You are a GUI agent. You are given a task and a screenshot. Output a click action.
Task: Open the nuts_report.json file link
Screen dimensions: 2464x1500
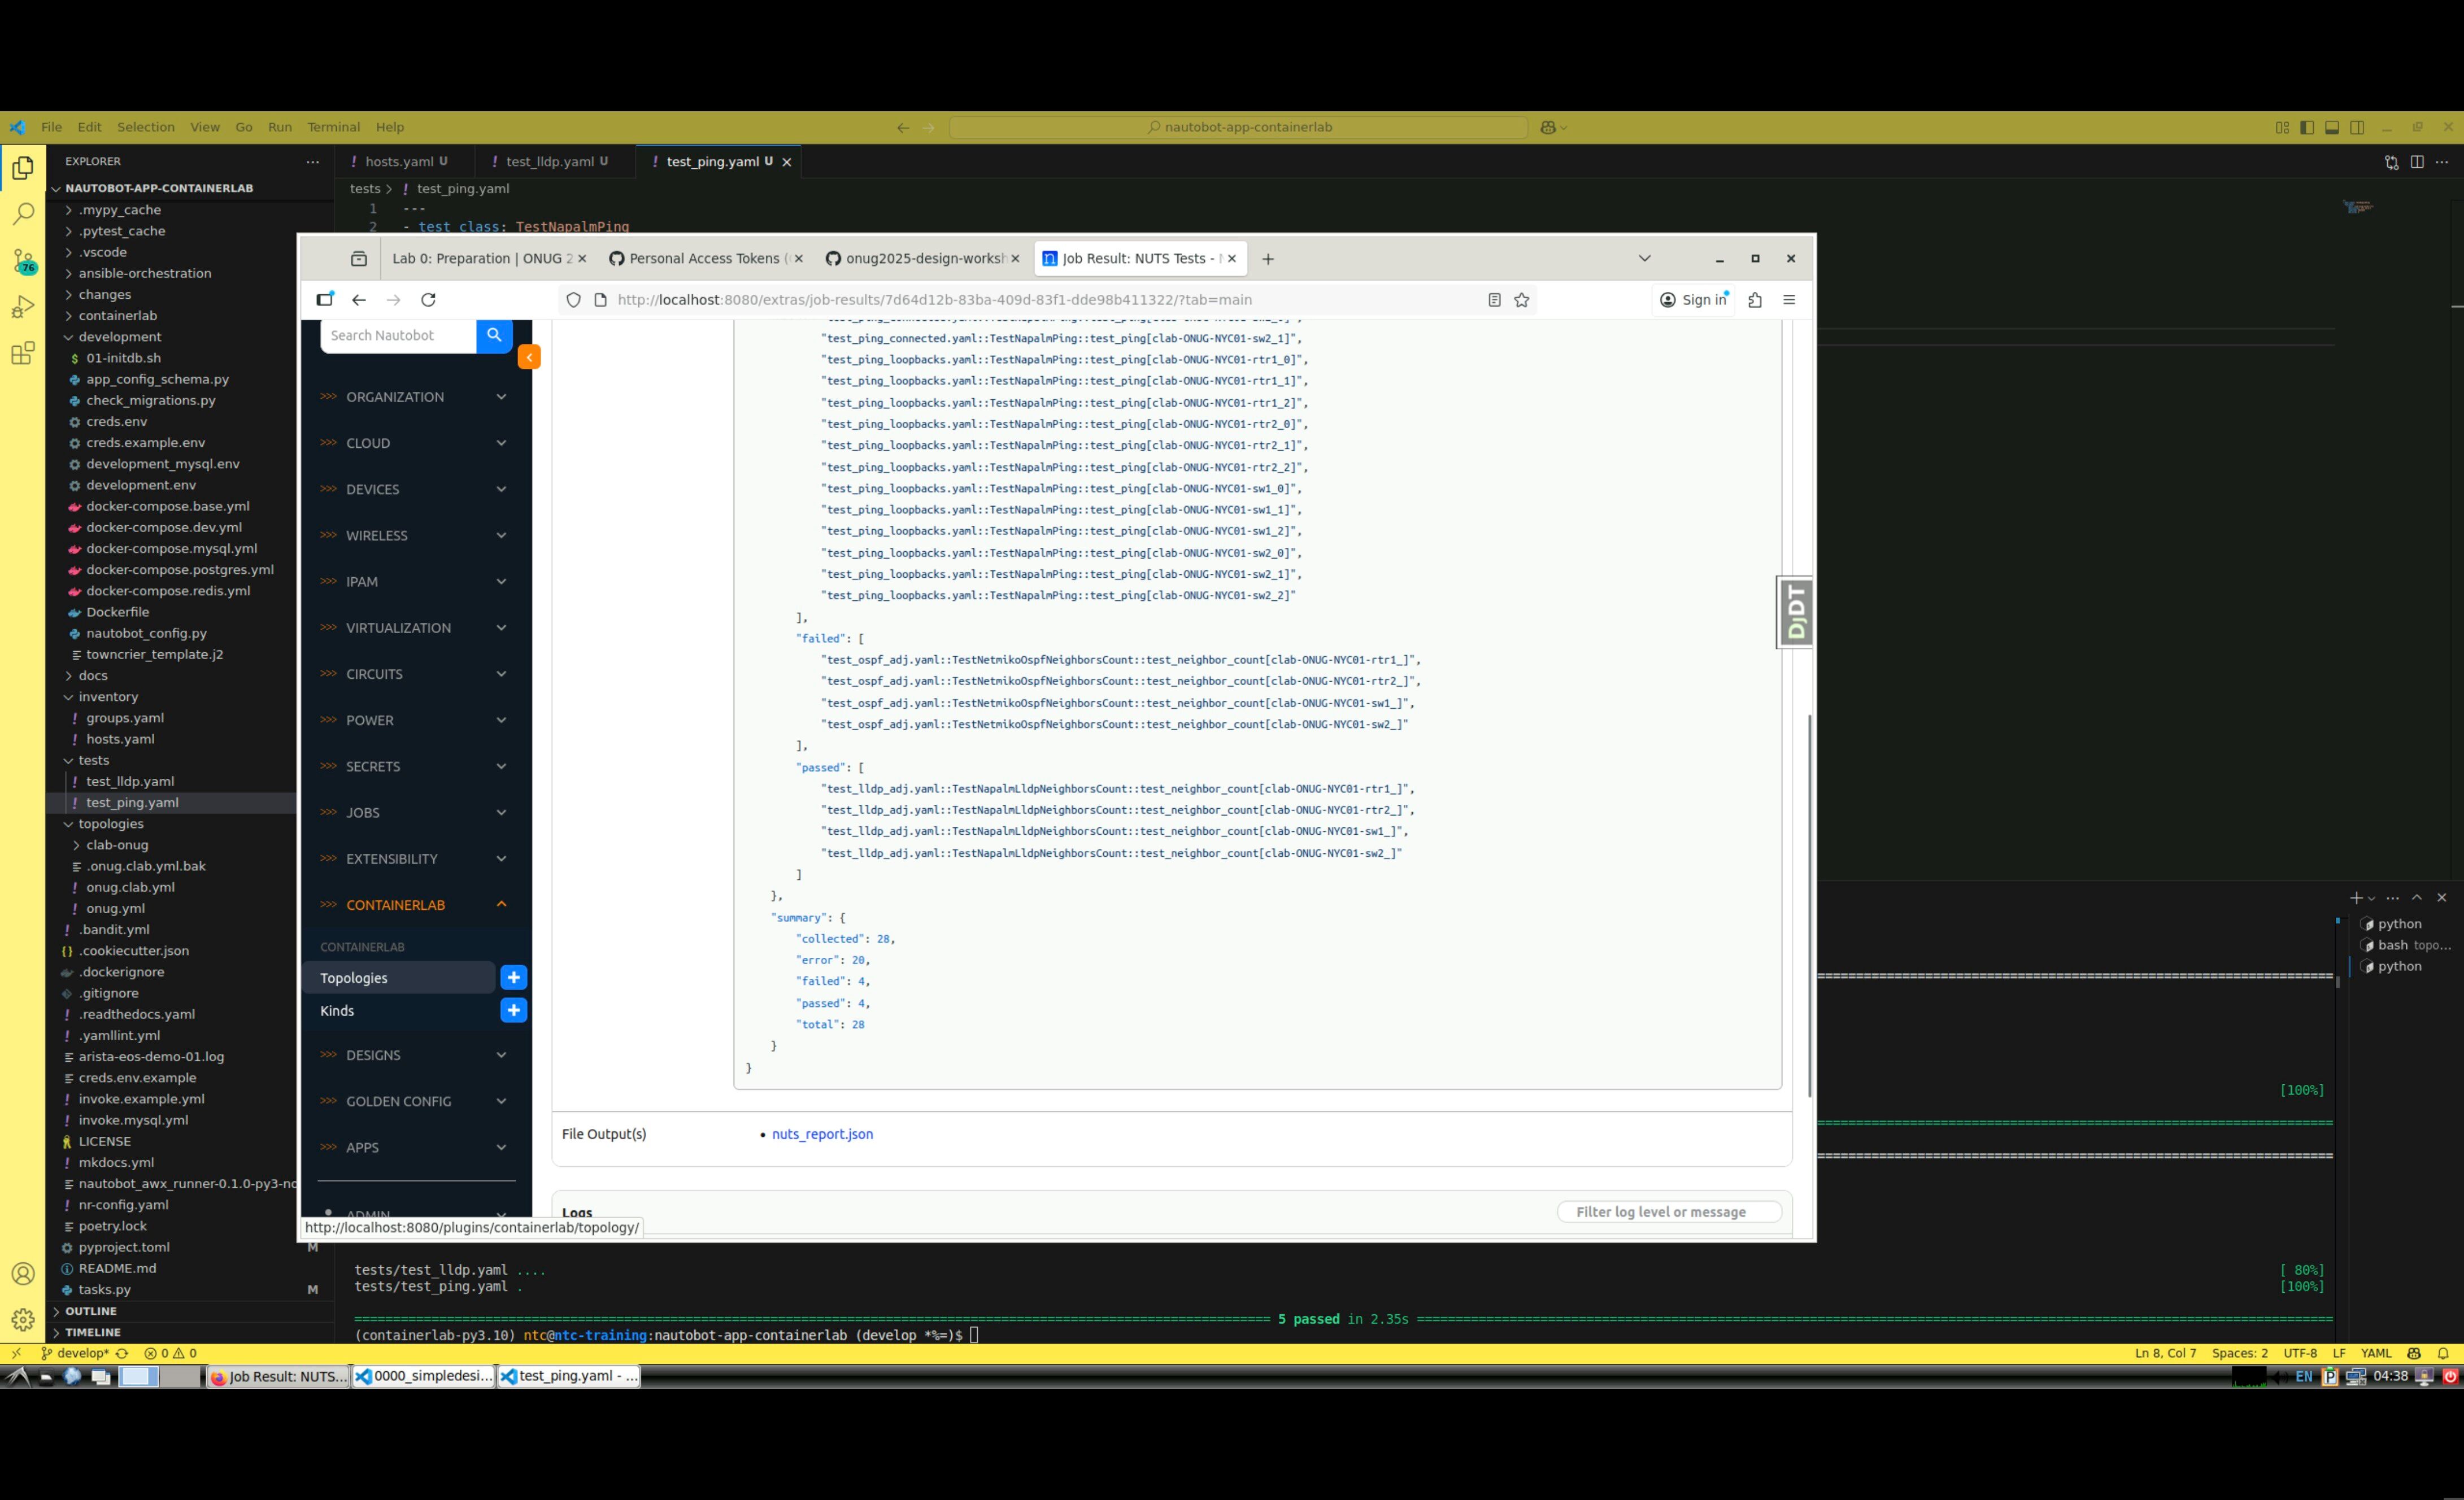tap(822, 1134)
